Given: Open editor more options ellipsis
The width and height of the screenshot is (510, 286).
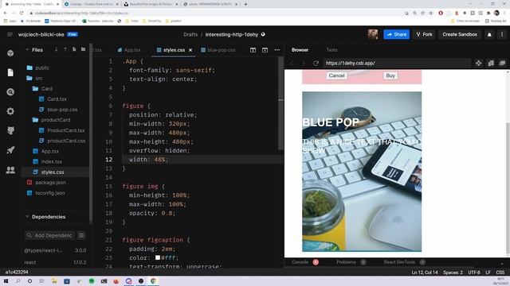Looking at the screenshot, I should 277,50.
